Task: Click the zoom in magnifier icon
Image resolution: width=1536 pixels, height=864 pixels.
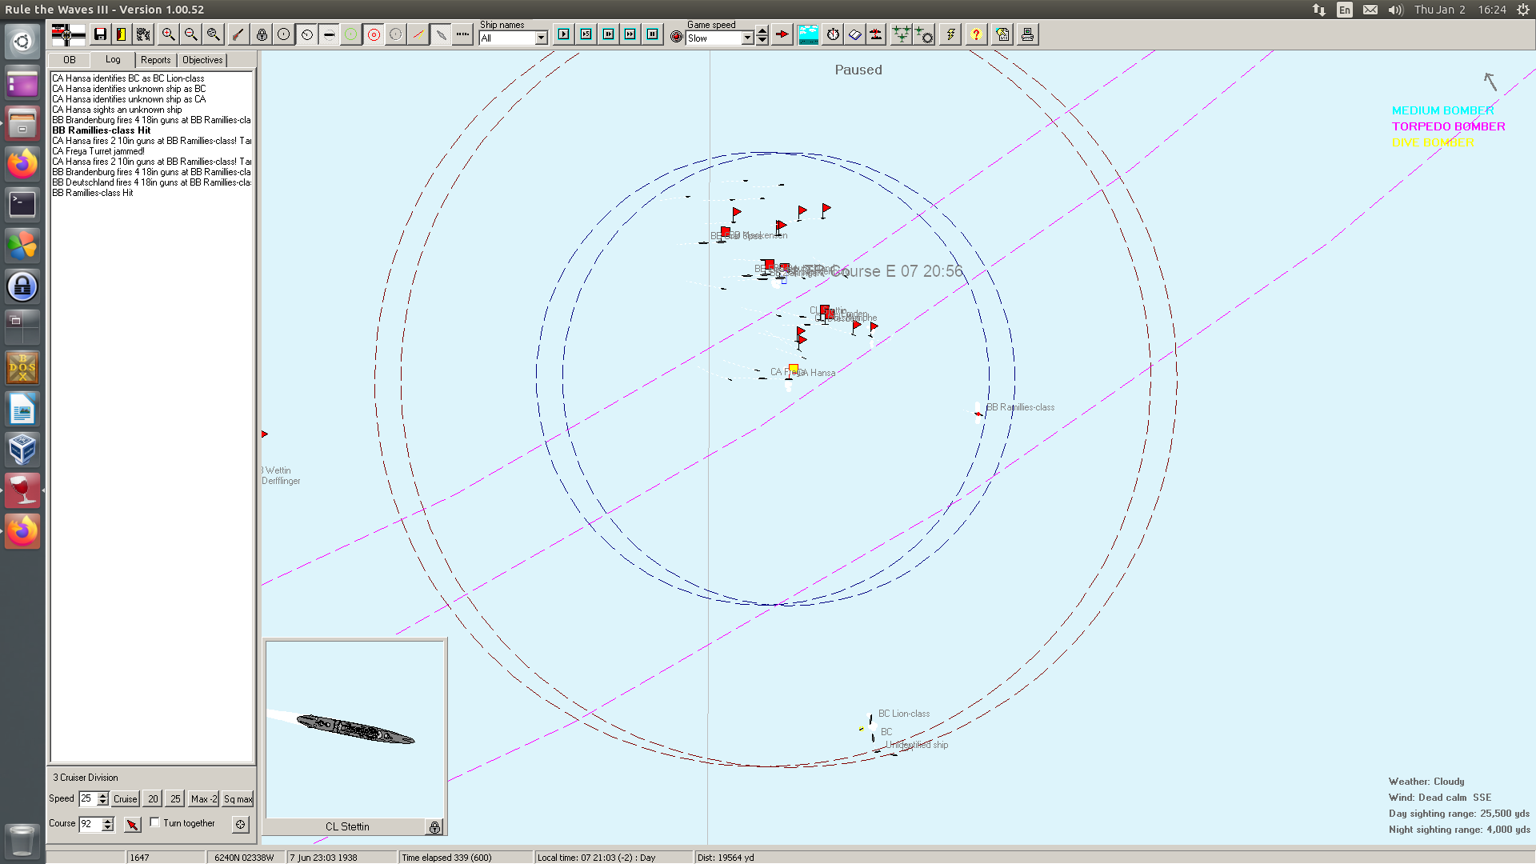Action: point(168,34)
